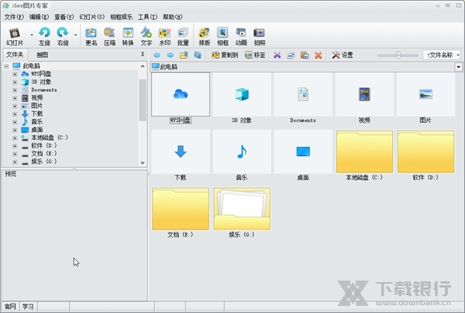Expand the 下载 tree node
The image size is (465, 313).
click(x=15, y=114)
